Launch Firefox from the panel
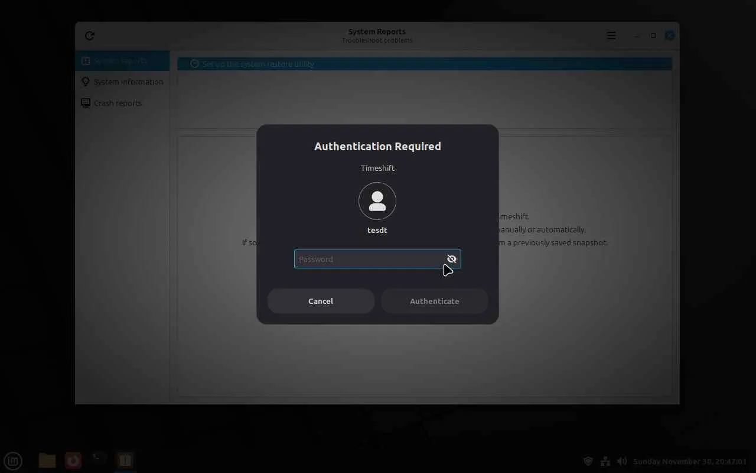Viewport: 756px width, 473px height. pos(73,461)
